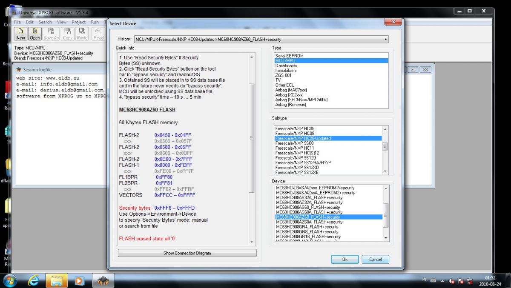This screenshot has height=288, width=511.
Task: Open the Edit menu
Action: pos(29,22)
